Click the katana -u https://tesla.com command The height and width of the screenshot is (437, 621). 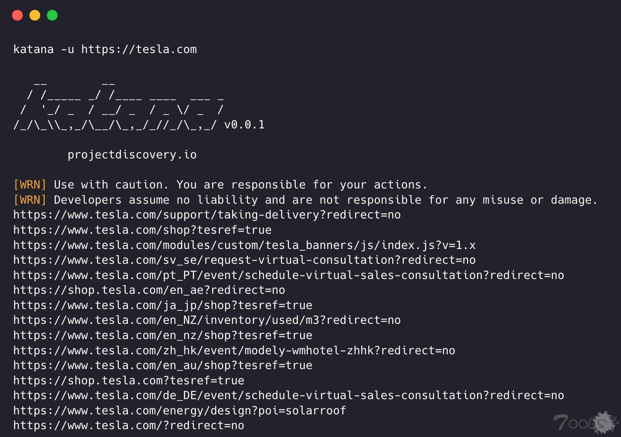click(x=105, y=49)
